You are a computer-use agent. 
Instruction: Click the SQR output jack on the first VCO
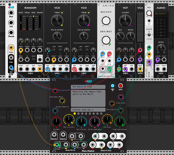pos(66,69)
